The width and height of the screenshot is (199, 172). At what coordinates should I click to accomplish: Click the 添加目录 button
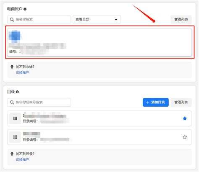(156, 102)
